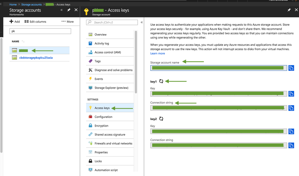299x176 pixels.
Task: Click the Add storage account button
Action: (15, 22)
